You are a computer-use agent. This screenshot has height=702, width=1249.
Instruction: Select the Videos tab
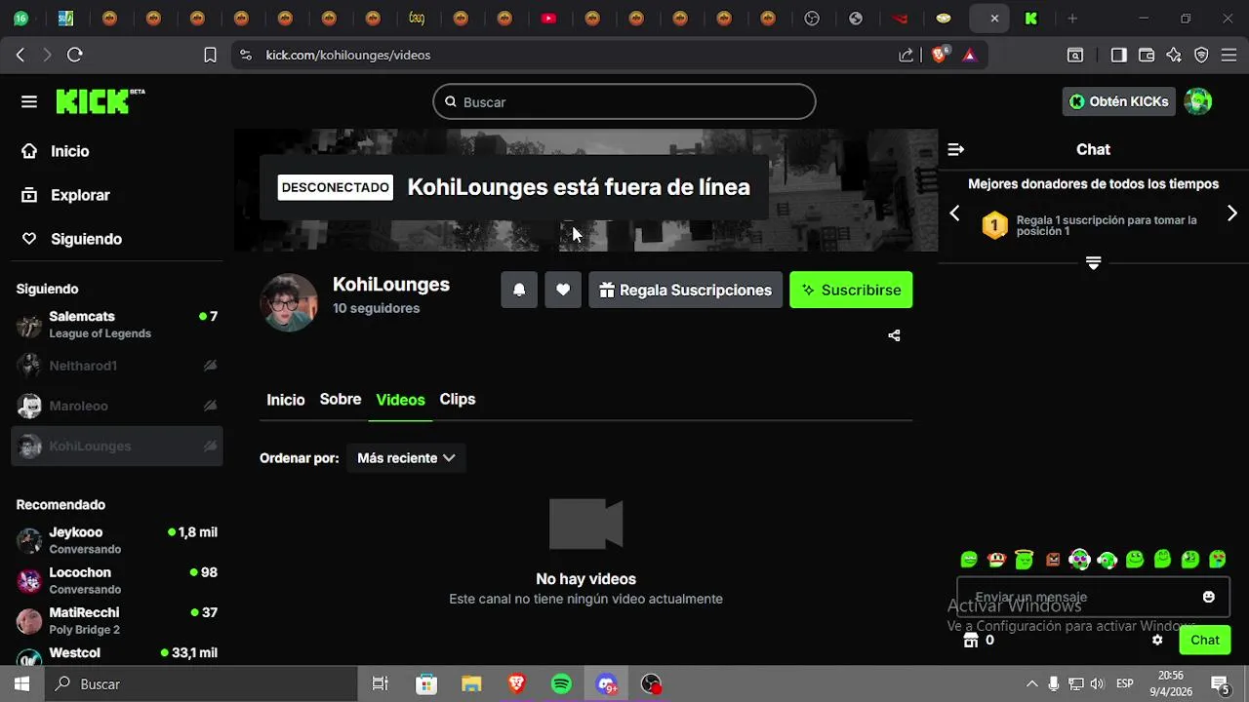coord(400,400)
